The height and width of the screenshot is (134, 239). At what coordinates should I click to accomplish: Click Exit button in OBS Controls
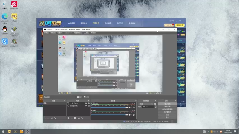(x=167, y=117)
